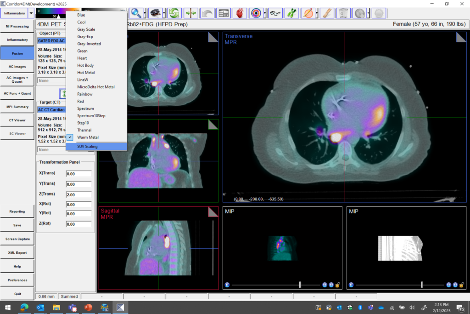Click the inward arrows alignment icon
The height and width of the screenshot is (314, 470).
(190, 13)
